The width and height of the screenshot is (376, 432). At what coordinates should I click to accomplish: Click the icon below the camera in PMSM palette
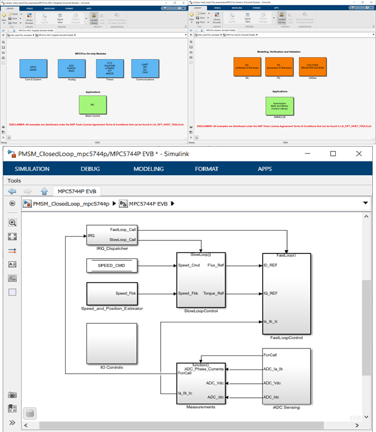coord(12,408)
